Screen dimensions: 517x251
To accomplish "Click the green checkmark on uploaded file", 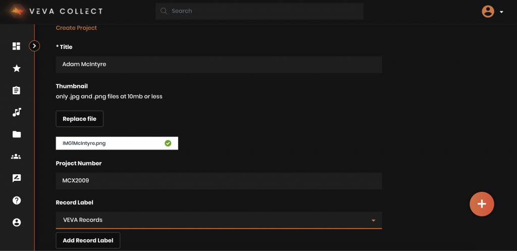I will coord(168,143).
